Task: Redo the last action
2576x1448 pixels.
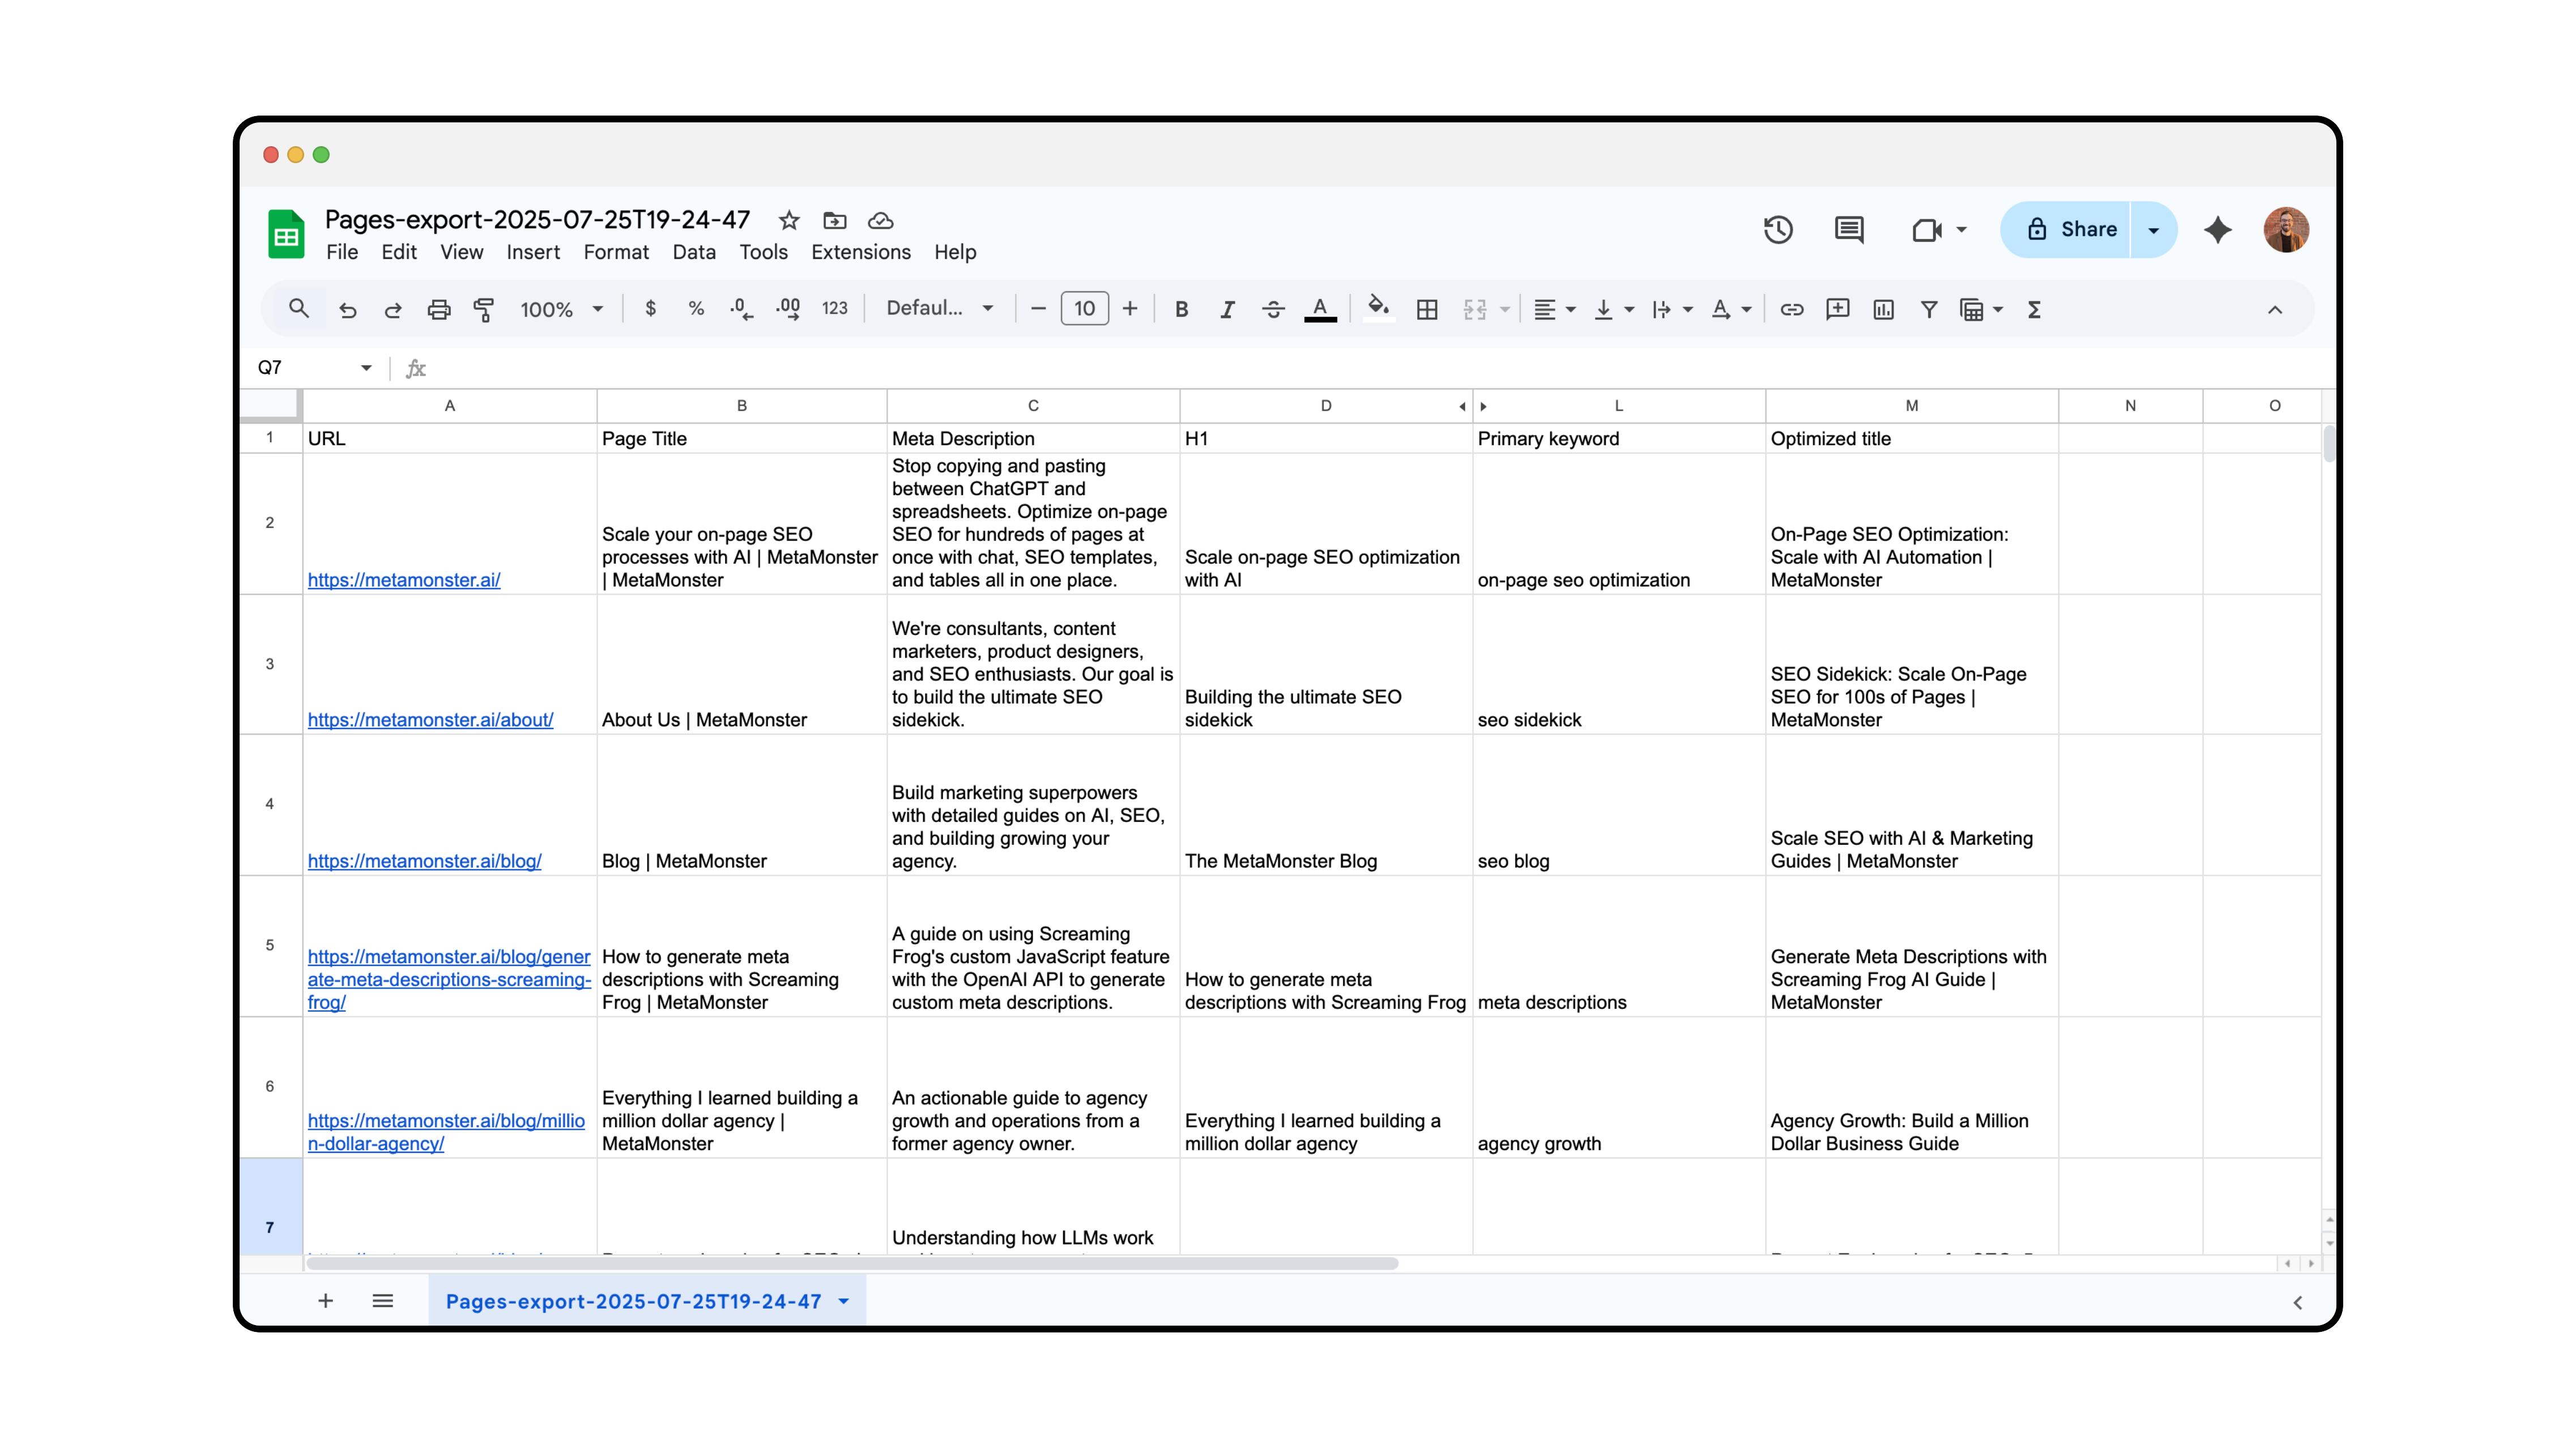Action: (x=393, y=310)
